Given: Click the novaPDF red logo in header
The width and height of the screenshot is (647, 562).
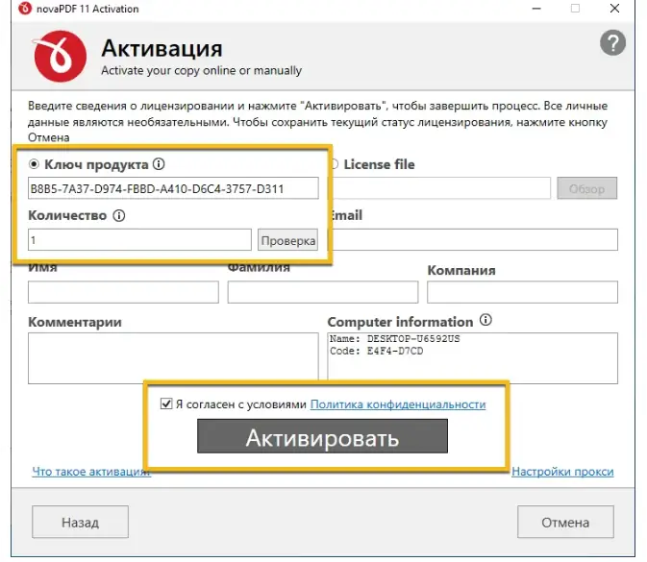Looking at the screenshot, I should coord(61,56).
